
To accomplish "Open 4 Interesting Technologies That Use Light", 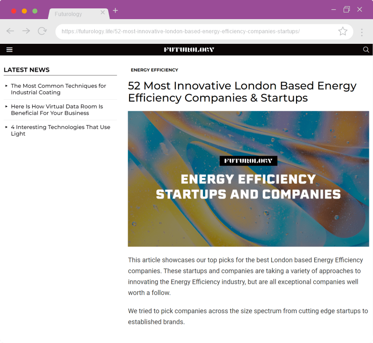I will point(61,130).
